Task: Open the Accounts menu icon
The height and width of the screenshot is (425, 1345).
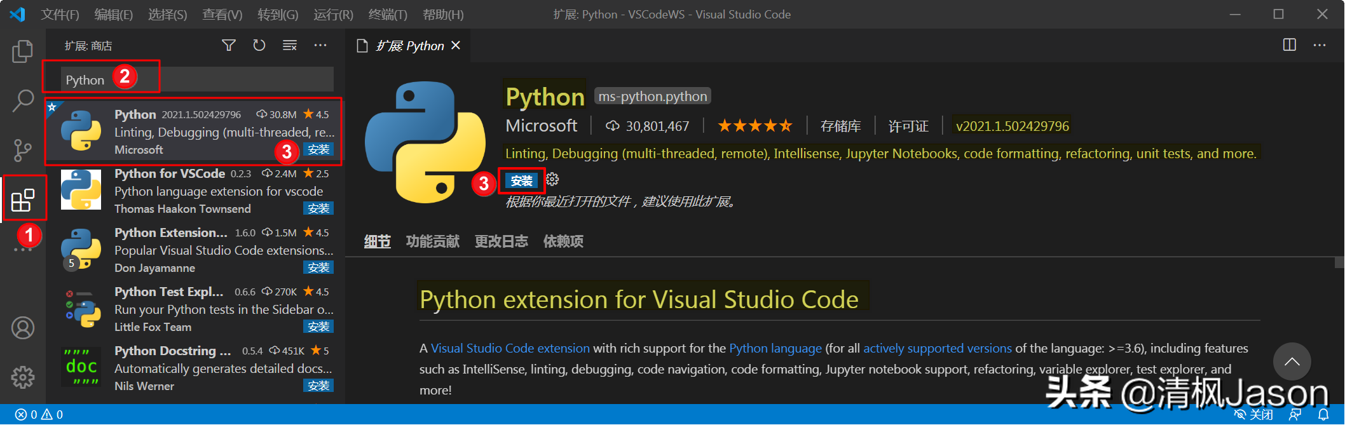Action: tap(23, 328)
